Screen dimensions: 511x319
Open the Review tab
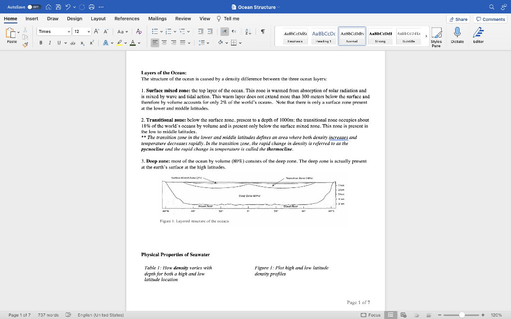point(183,18)
